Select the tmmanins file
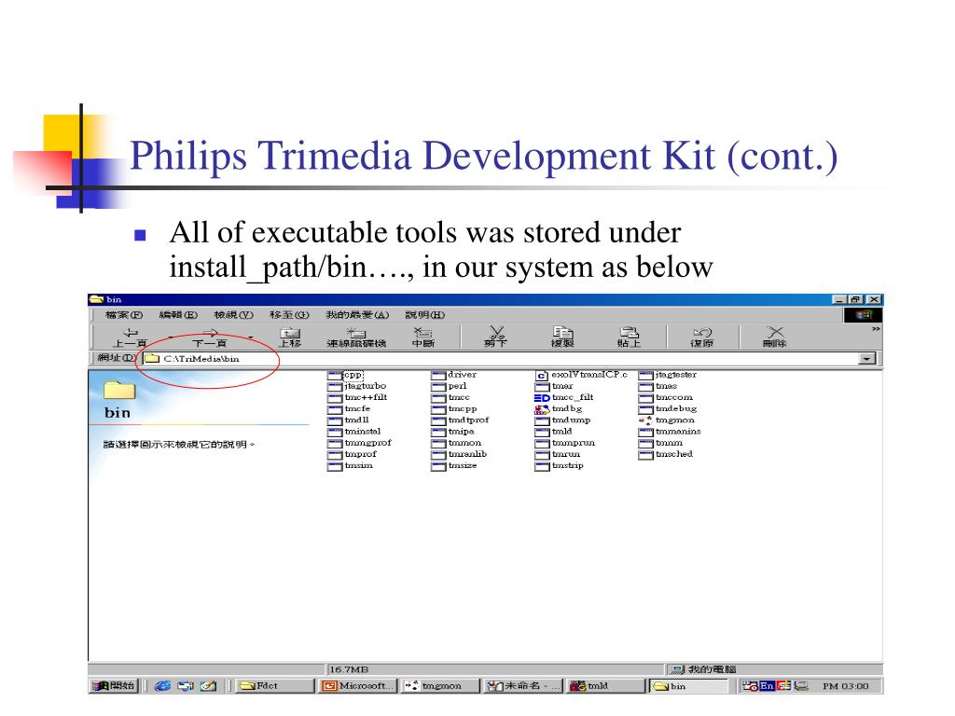The height and width of the screenshot is (716, 955). tap(670, 432)
